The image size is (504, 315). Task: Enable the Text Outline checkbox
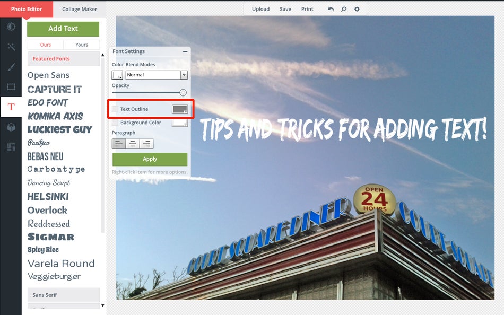coord(115,109)
